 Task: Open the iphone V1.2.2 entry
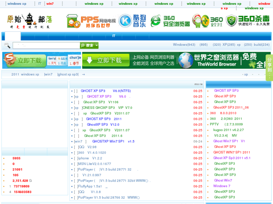[90, 158]
